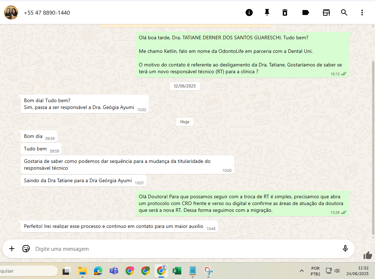
Task: Send a thumbs-up with the like icon
Action: click(x=367, y=255)
